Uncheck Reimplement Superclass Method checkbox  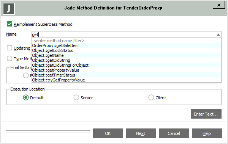9,24
